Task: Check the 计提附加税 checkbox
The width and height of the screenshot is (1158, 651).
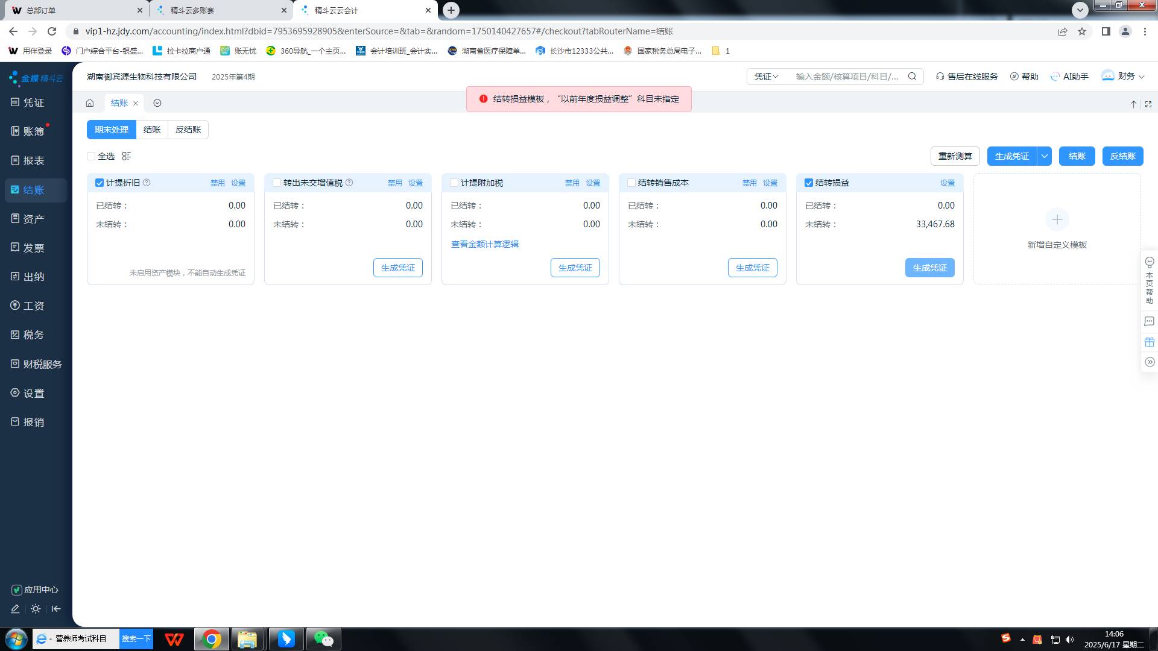Action: click(x=454, y=183)
